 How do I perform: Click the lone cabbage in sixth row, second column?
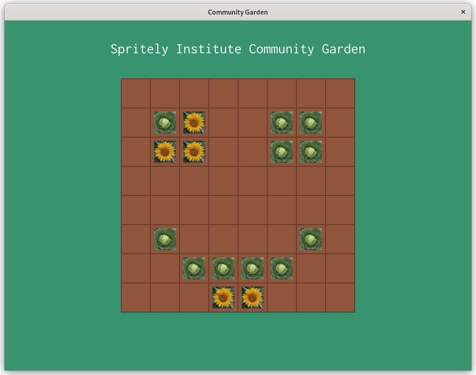pyautogui.click(x=165, y=239)
